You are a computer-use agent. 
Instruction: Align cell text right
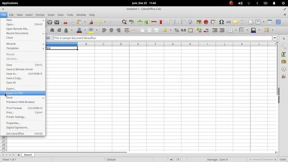pos(118,30)
